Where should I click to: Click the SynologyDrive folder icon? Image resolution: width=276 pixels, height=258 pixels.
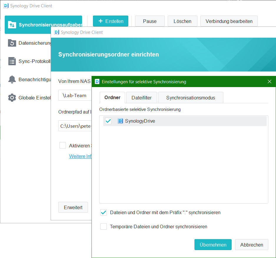120,121
